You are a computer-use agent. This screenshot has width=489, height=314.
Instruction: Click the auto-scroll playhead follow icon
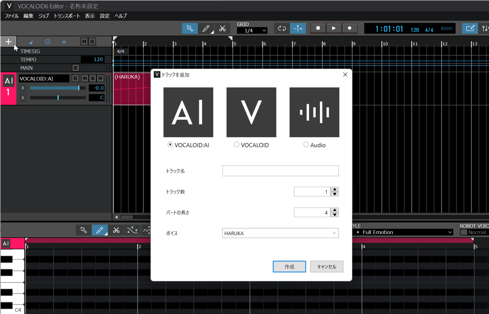(298, 28)
